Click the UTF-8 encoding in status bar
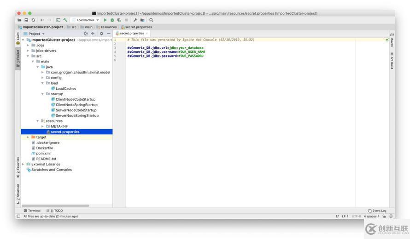This screenshot has width=410, height=239. (x=356, y=216)
